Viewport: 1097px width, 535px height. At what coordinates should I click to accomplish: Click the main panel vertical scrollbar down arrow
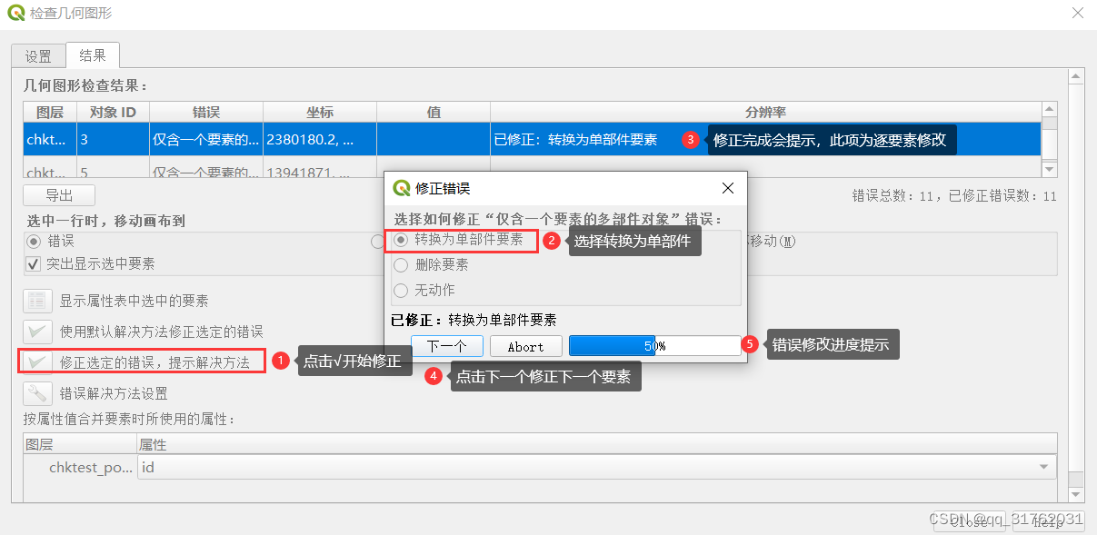(x=1076, y=494)
